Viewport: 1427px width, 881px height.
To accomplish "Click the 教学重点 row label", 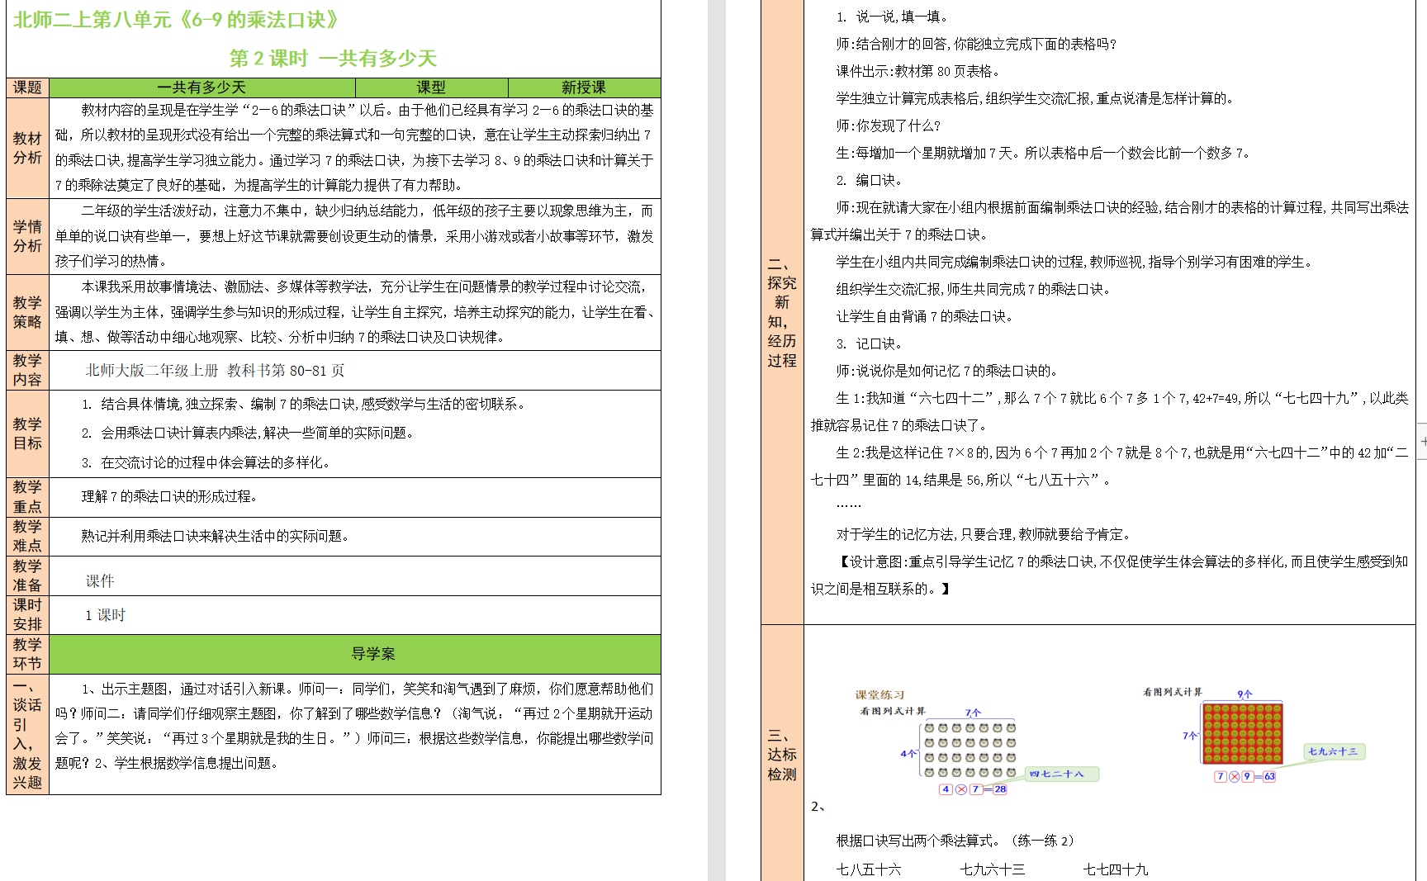I will 28,497.
